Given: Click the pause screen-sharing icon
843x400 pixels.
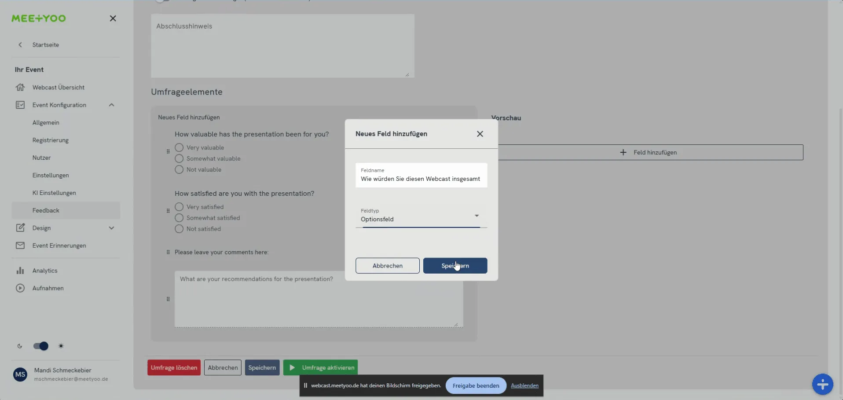Looking at the screenshot, I should pos(306,385).
